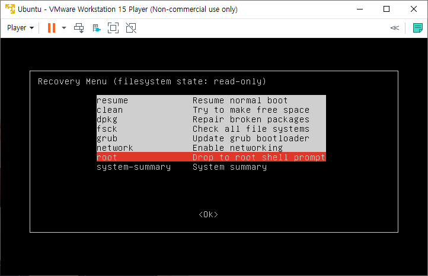Select the highlighted root shell entry
428x276 pixels.
point(211,157)
